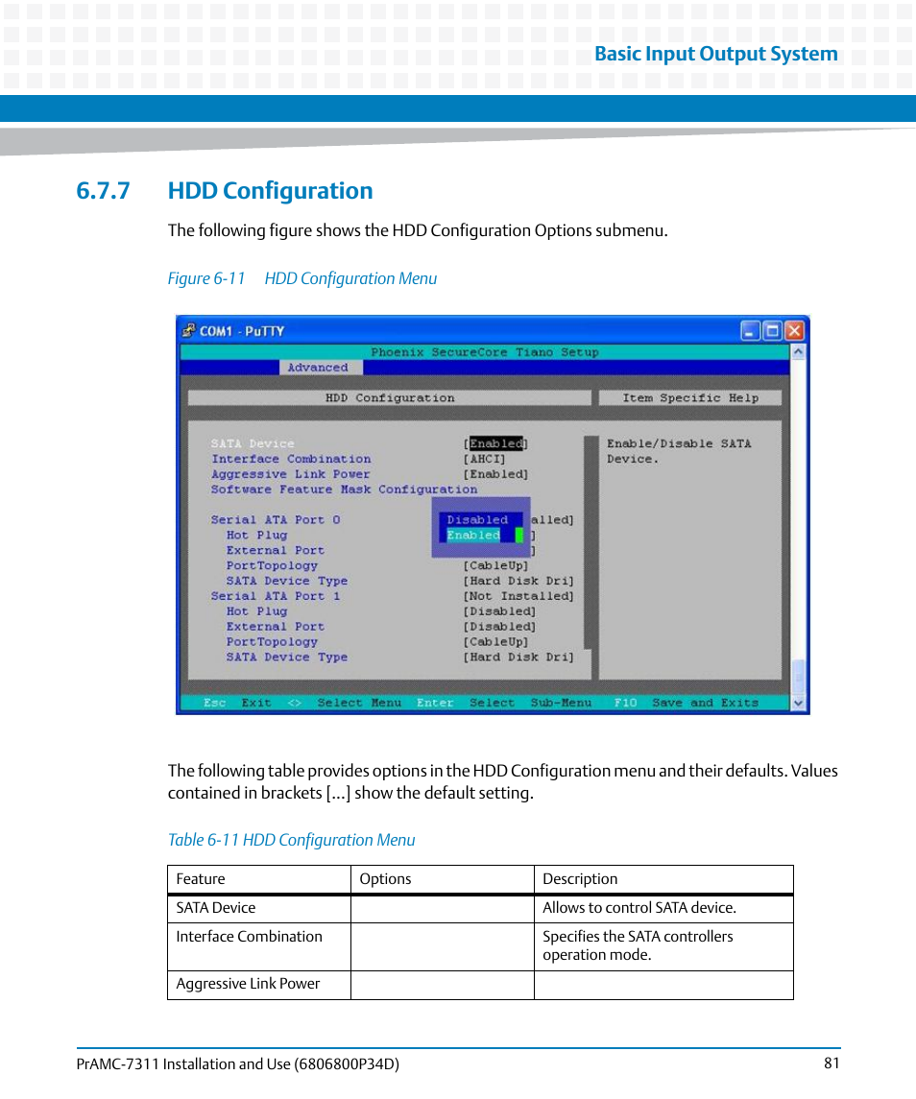Click the Esc Exit hint in footer
This screenshot has width=916, height=1099.
237,703
